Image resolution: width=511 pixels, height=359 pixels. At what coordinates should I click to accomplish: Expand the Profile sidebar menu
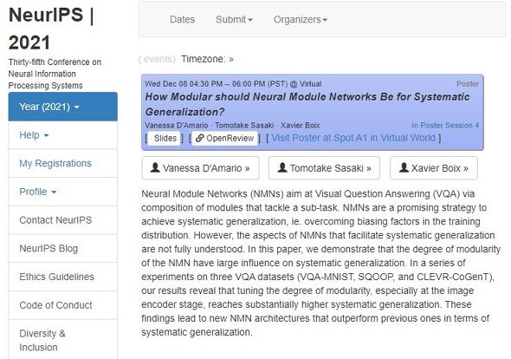click(x=63, y=192)
